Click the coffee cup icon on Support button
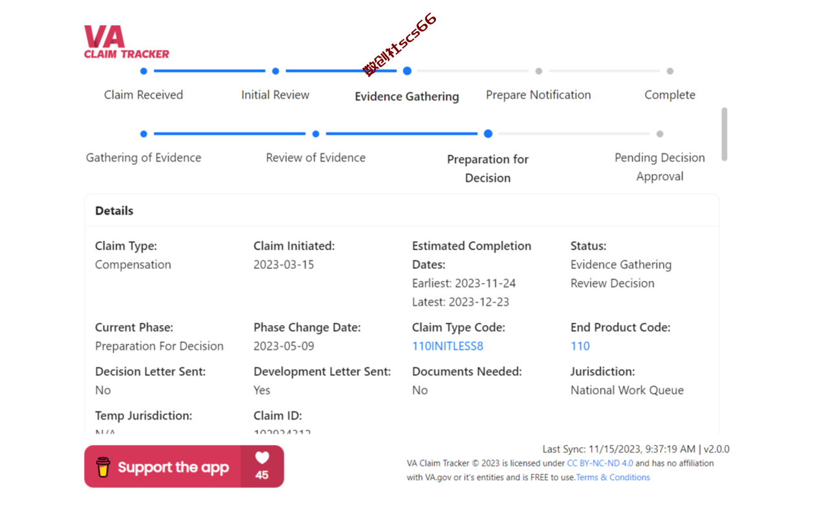Screen dimensions: 828x517 click(x=103, y=467)
